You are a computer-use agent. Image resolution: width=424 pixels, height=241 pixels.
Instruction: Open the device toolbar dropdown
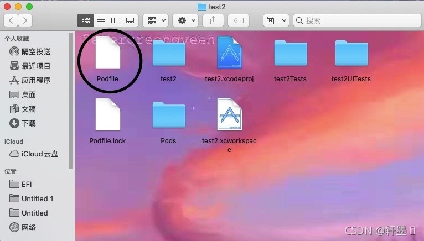point(276,20)
